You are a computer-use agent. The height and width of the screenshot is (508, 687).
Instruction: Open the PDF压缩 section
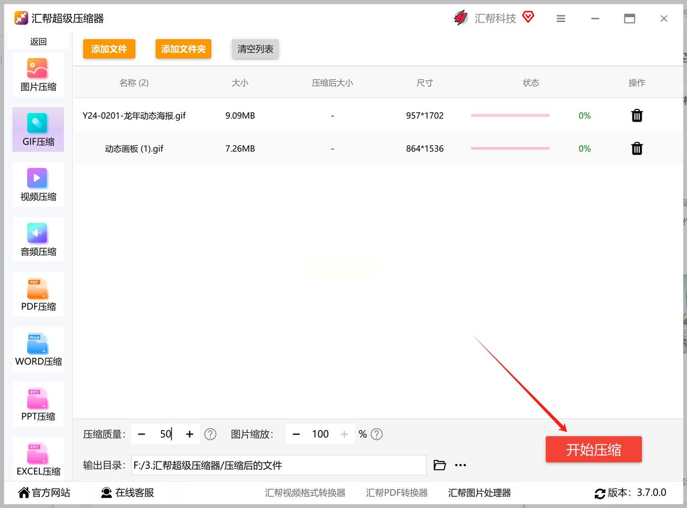pyautogui.click(x=38, y=294)
